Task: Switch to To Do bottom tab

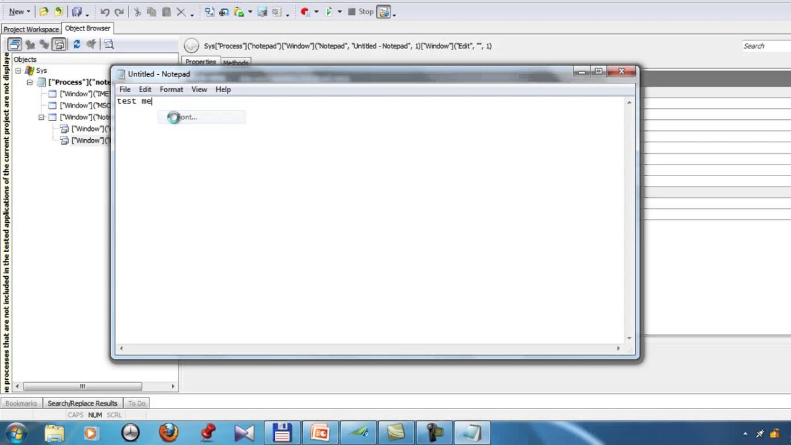Action: click(137, 403)
